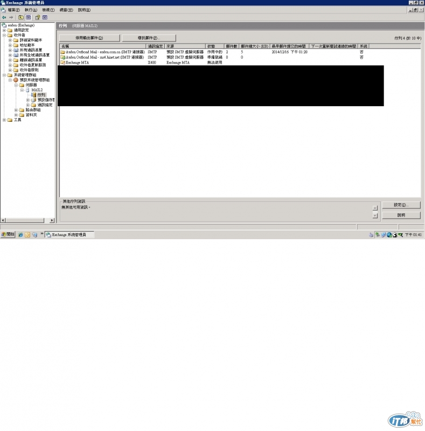The height and width of the screenshot is (431, 425).
Task: Go back with the green left arrow
Action: click(x=4, y=17)
